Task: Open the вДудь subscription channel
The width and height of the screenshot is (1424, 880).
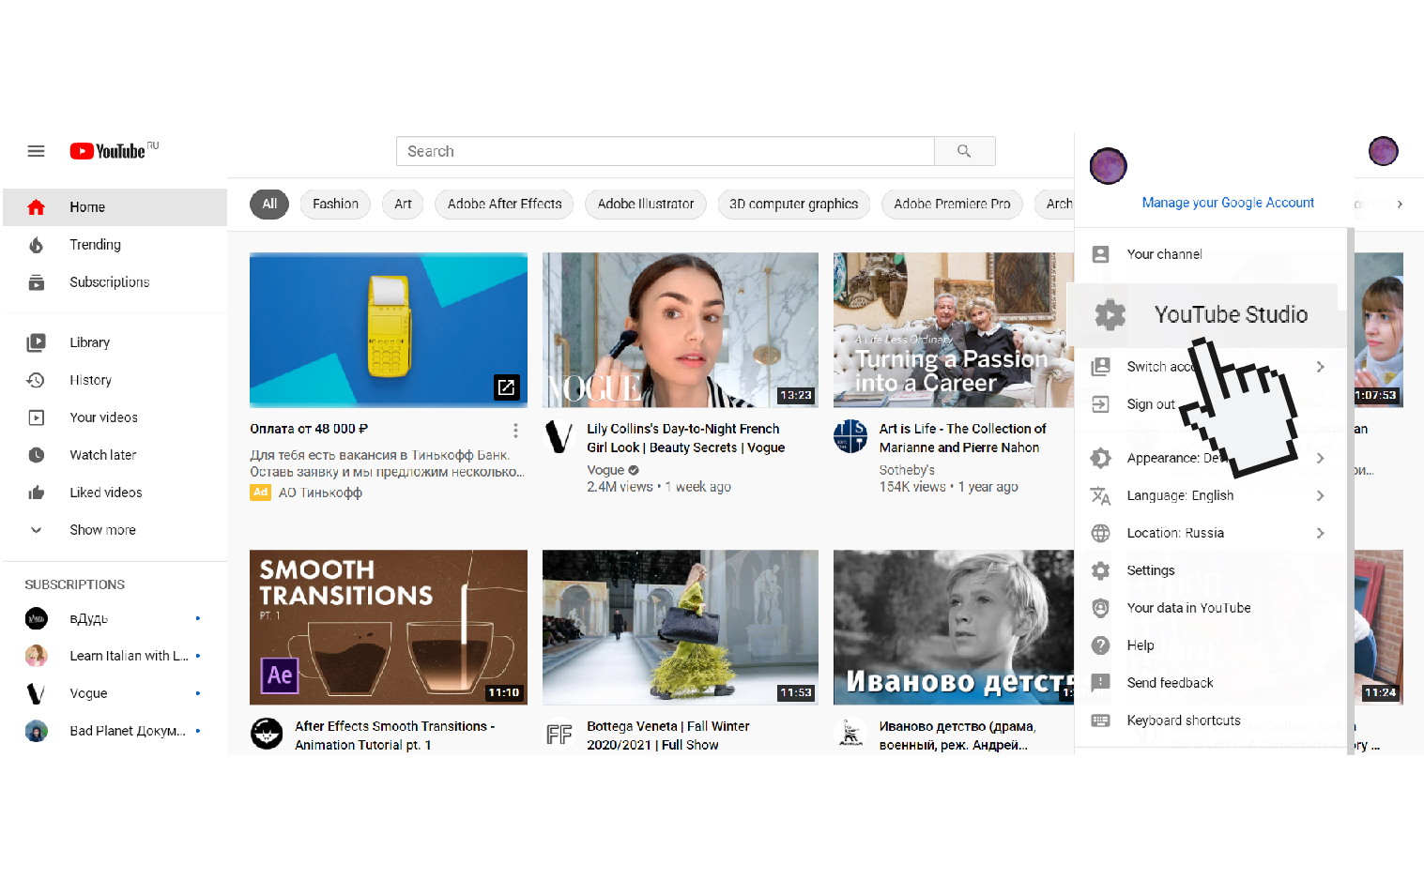Action: pos(115,618)
